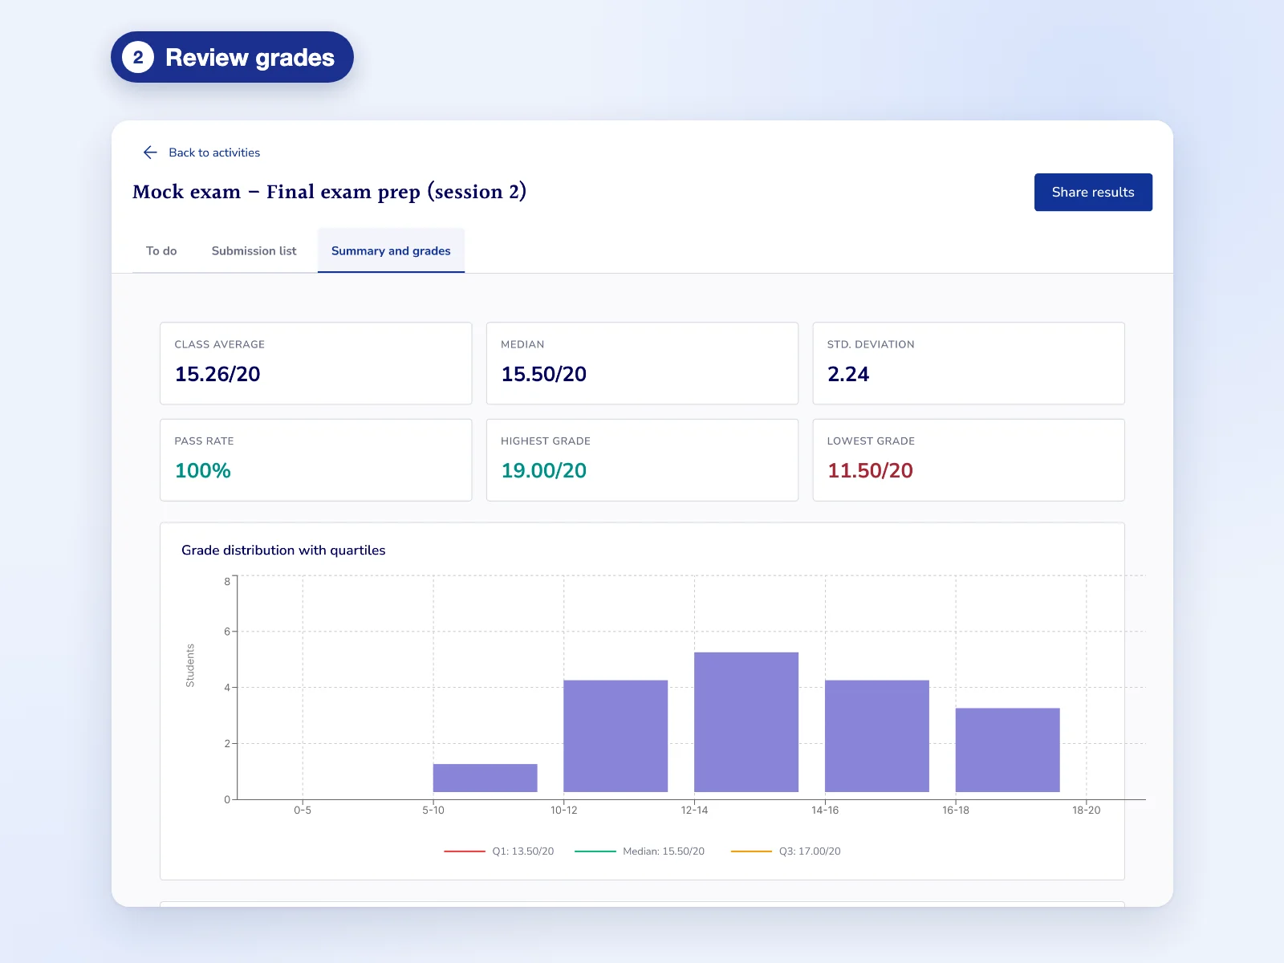
Task: Switch to the To do tab
Action: [x=161, y=251]
